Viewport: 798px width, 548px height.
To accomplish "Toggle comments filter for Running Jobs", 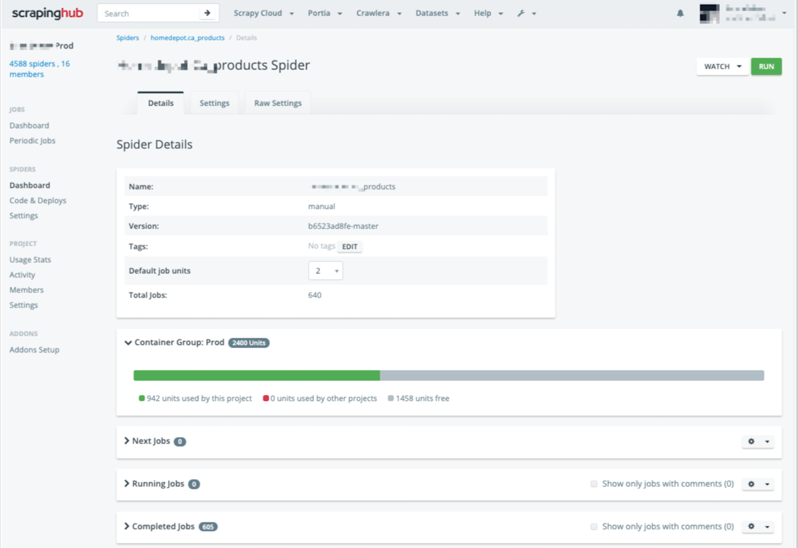I will tap(594, 484).
